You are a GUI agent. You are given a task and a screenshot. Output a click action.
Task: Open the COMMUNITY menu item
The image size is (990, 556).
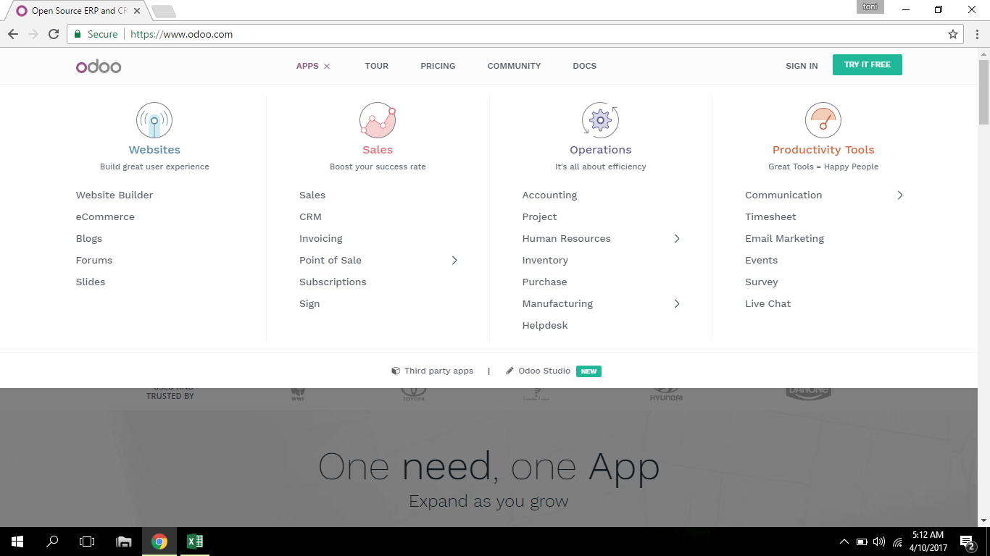point(514,66)
